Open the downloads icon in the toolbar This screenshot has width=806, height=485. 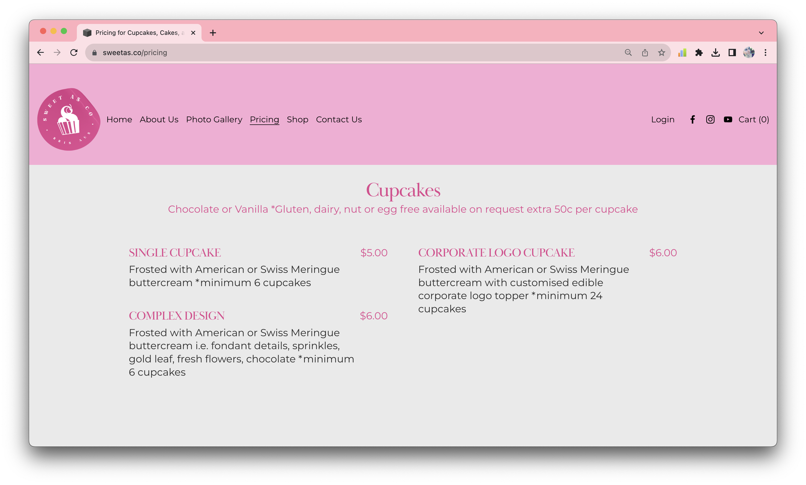(716, 52)
